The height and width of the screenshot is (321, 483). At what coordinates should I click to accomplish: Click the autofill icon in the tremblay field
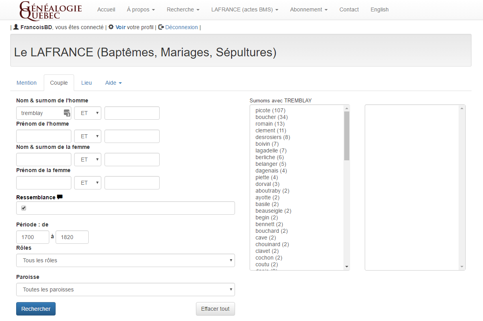[x=67, y=113]
